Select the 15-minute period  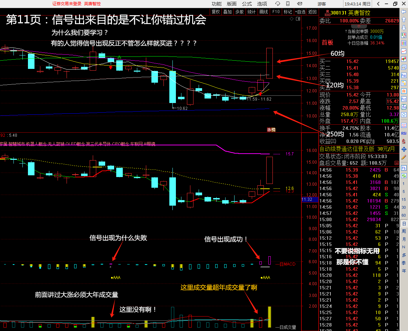coord(404,199)
